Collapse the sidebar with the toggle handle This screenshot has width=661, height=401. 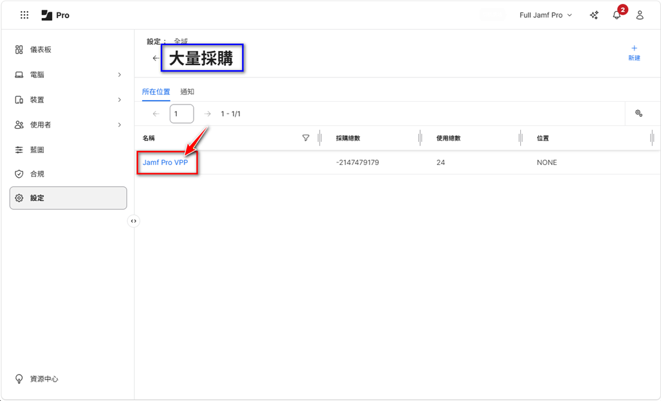point(134,221)
